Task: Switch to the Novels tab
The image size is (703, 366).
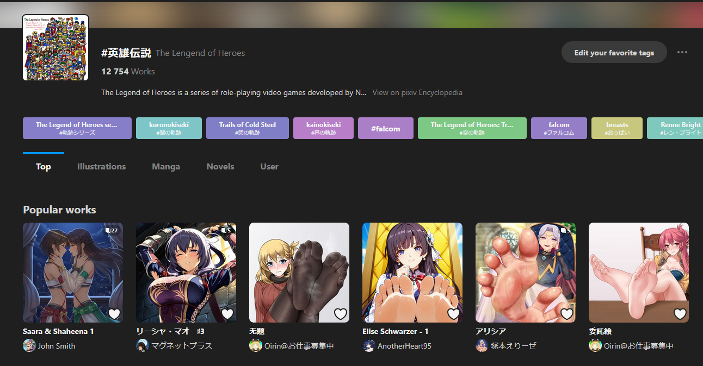Action: [x=220, y=167]
